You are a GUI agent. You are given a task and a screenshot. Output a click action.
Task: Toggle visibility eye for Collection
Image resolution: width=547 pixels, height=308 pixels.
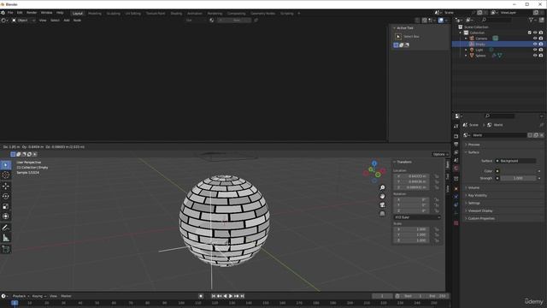coord(535,33)
